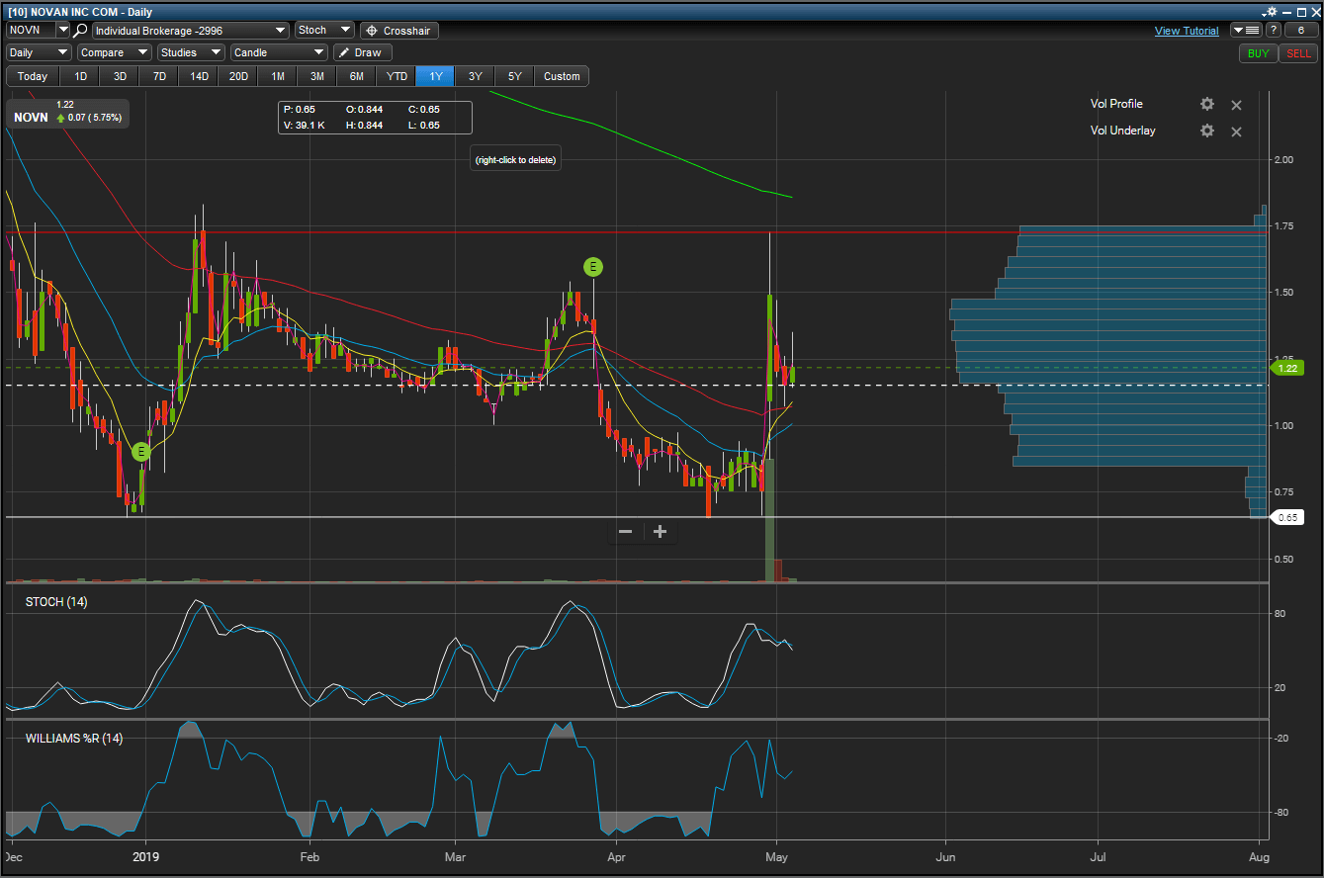Switch to the 1M time range
Viewport: 1324px width, 878px height.
(278, 76)
